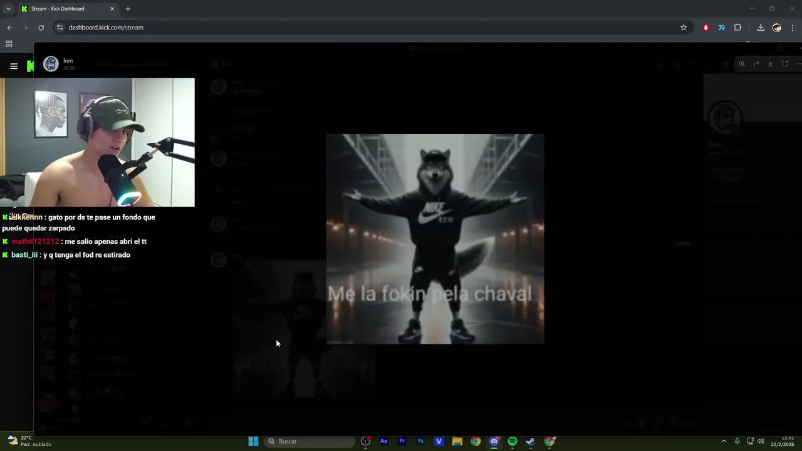
Task: Open the 7TV extension
Action: (x=722, y=28)
